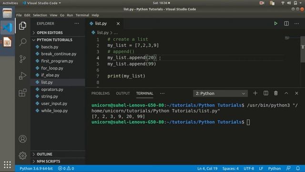Create a new terminal with plus icon
Screen dimensions: 305x172
click(255, 93)
